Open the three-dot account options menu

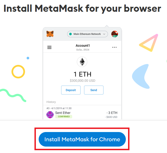pyautogui.click(x=114, y=47)
